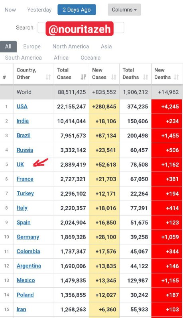Filter table by North America
Screen dimensions: 183x318
[71, 47]
